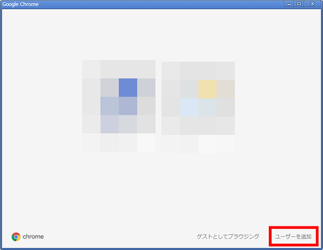Select the blue pixelated user profile
Viewport: 323px width, 250px height.
click(119, 106)
